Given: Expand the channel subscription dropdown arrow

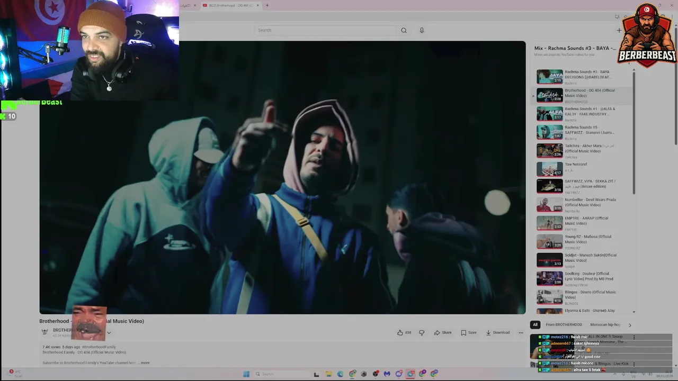Looking at the screenshot, I should [x=109, y=333].
